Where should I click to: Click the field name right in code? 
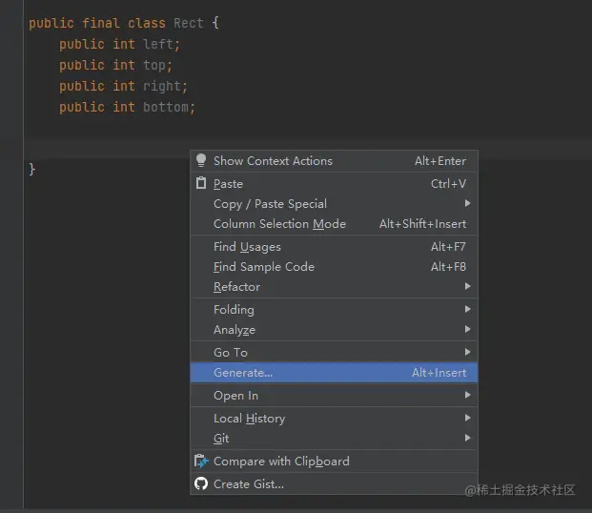coord(162,87)
